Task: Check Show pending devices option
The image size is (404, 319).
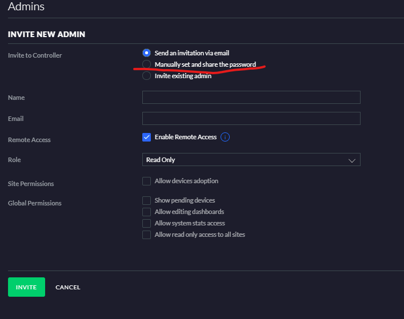Action: coord(147,201)
